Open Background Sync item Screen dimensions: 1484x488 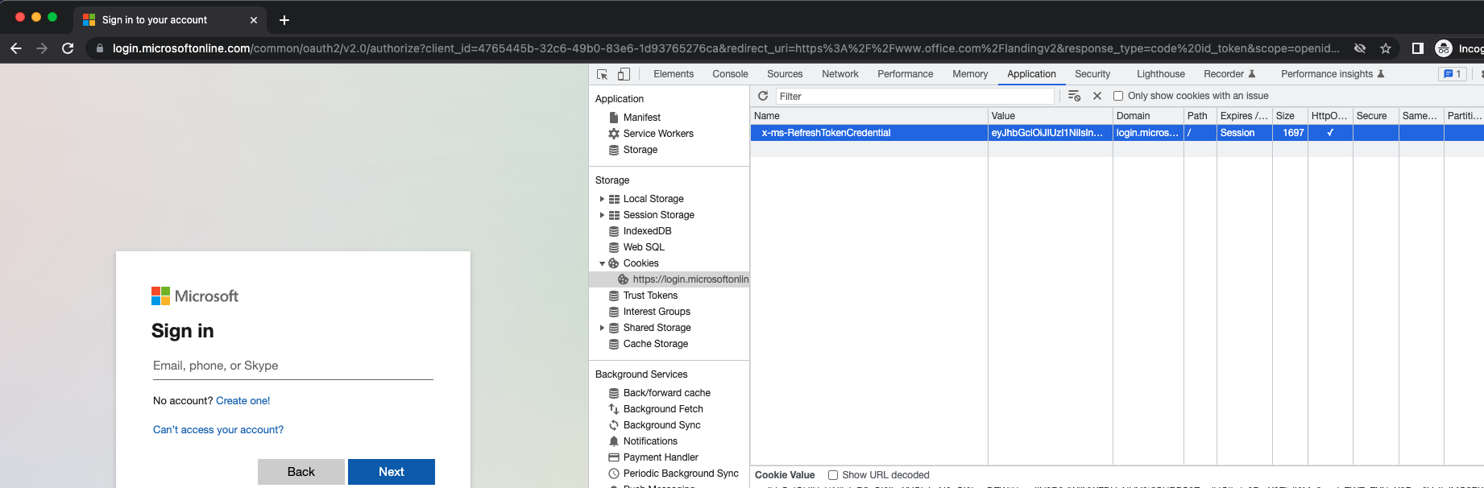(661, 425)
